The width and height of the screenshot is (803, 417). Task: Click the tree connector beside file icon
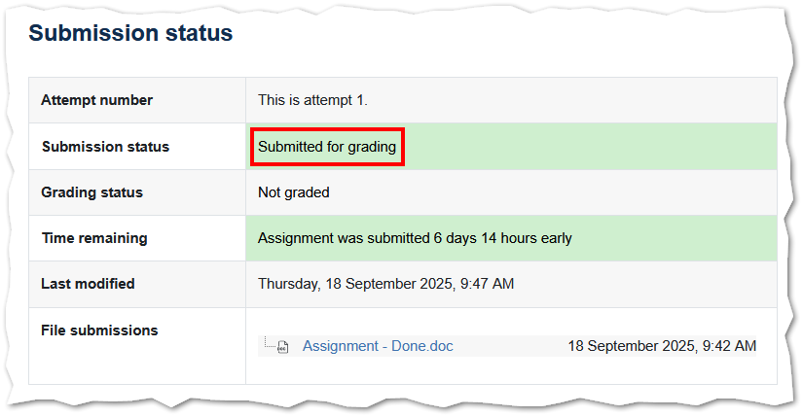268,344
